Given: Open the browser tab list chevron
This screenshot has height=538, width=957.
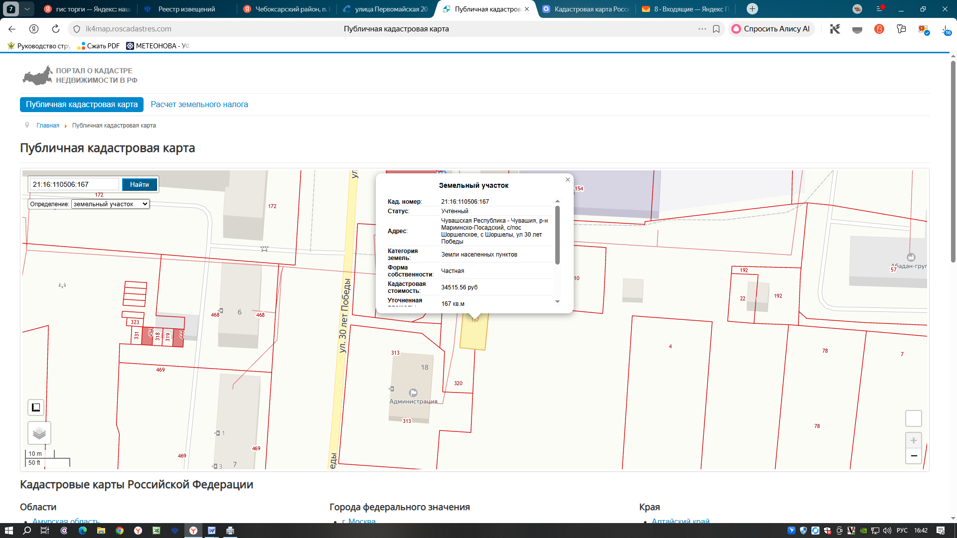Looking at the screenshot, I should [x=27, y=9].
